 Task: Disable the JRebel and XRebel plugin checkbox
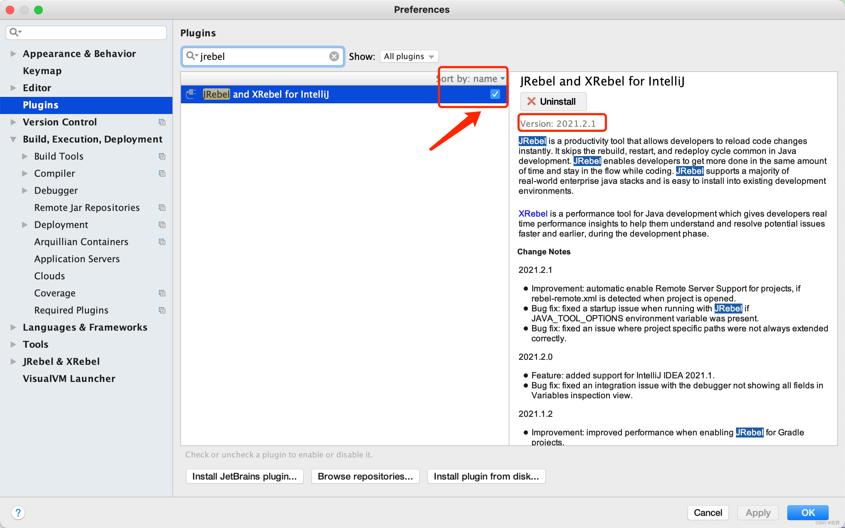495,94
